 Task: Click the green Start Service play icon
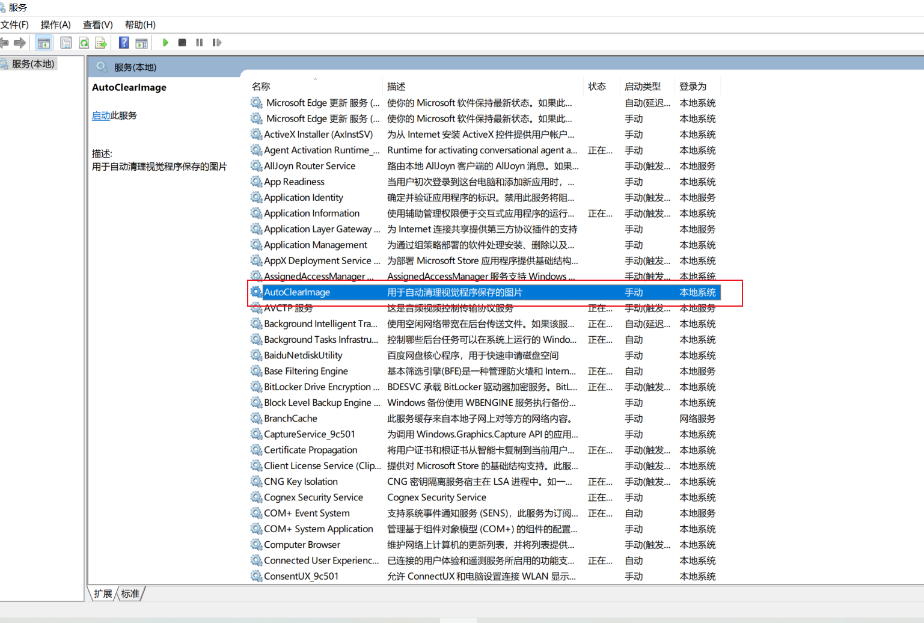(165, 43)
